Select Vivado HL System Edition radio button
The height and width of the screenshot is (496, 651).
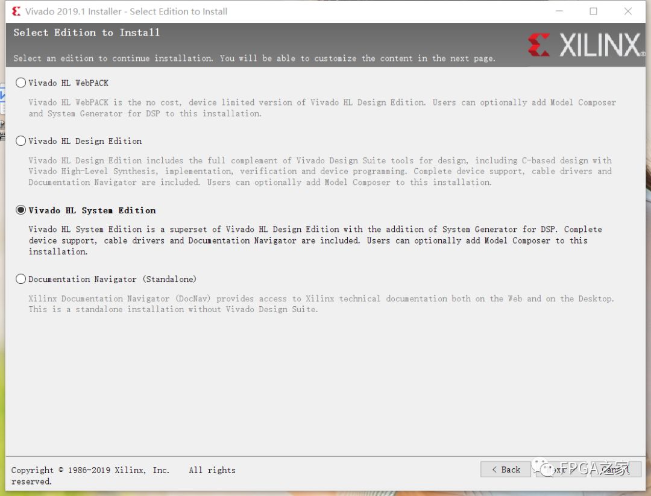point(20,210)
